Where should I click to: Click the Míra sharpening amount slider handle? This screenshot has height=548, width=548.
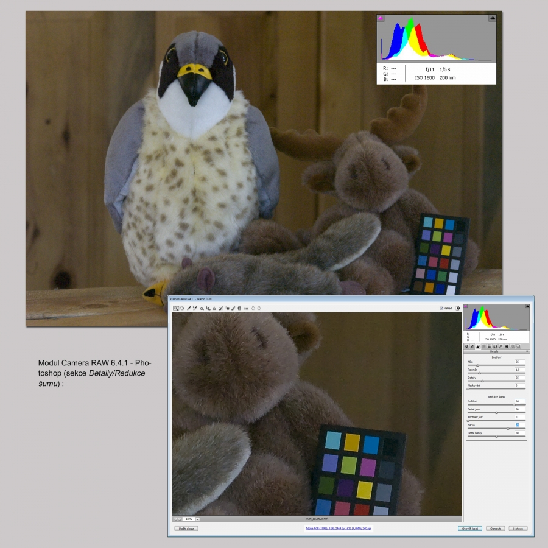tap(478, 365)
